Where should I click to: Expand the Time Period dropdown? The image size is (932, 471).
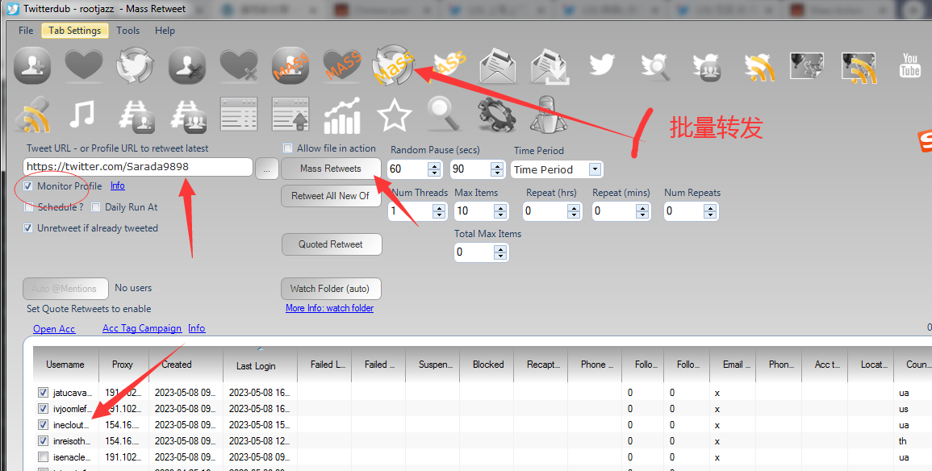[x=595, y=169]
